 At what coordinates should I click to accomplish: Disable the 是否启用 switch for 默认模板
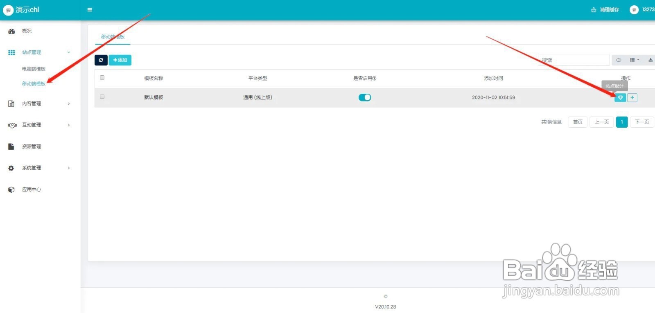tap(365, 97)
